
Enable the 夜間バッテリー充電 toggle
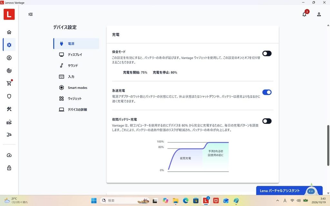pos(267,121)
